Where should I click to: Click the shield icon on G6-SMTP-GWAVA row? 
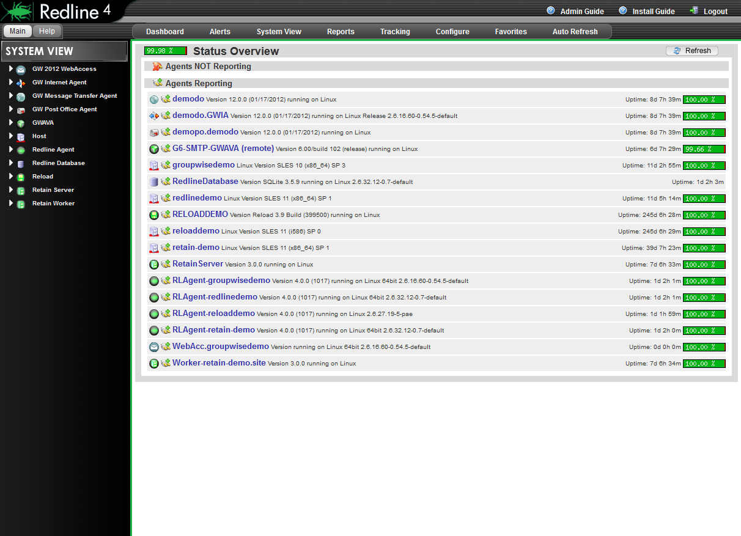pyautogui.click(x=154, y=149)
